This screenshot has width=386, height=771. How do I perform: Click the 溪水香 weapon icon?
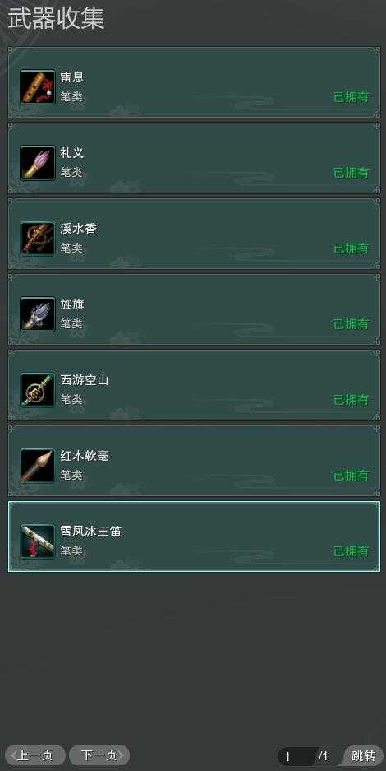point(38,239)
